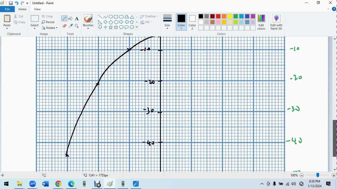This screenshot has width=337, height=189.
Task: Pick the red color swatch
Action: click(x=218, y=17)
